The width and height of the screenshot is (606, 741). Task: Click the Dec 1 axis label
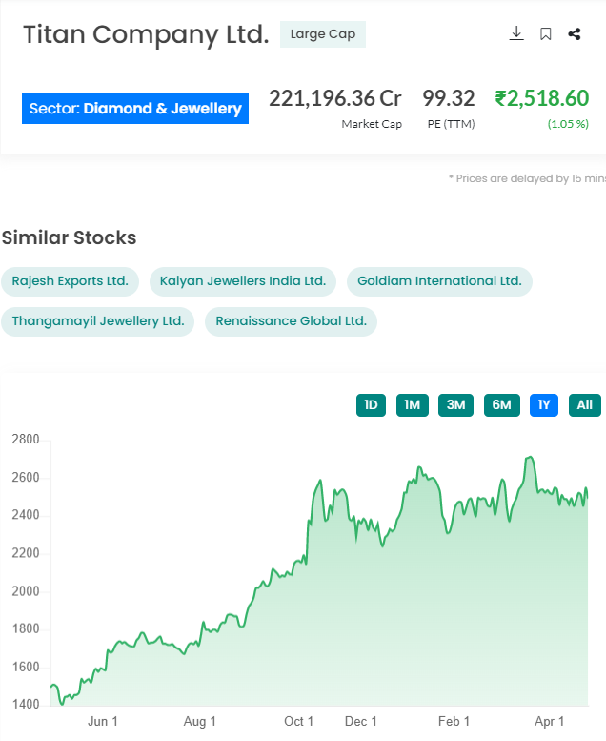click(x=361, y=722)
